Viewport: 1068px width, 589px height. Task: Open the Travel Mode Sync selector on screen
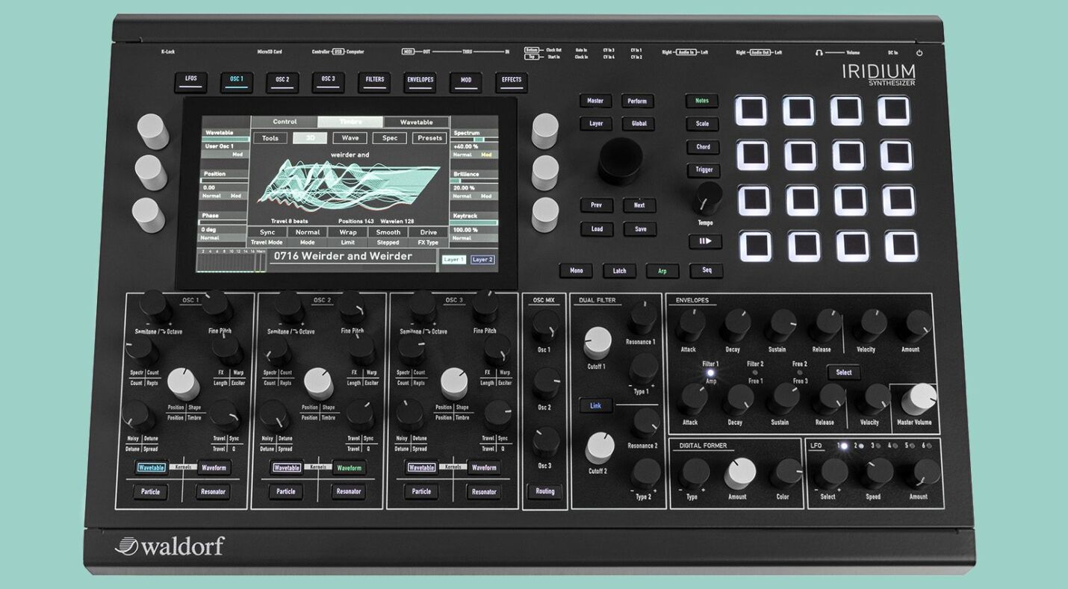(267, 232)
